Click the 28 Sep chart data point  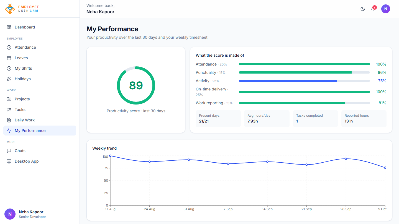pyautogui.click(x=346, y=159)
